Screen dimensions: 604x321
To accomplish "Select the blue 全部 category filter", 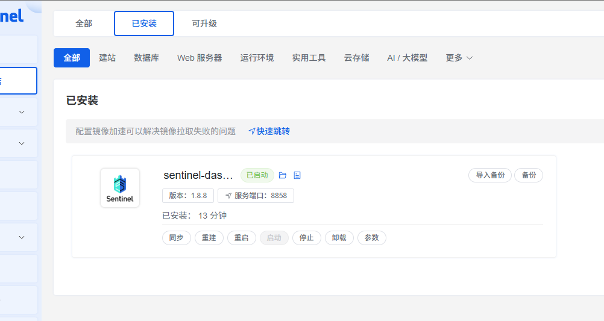I will [72, 58].
